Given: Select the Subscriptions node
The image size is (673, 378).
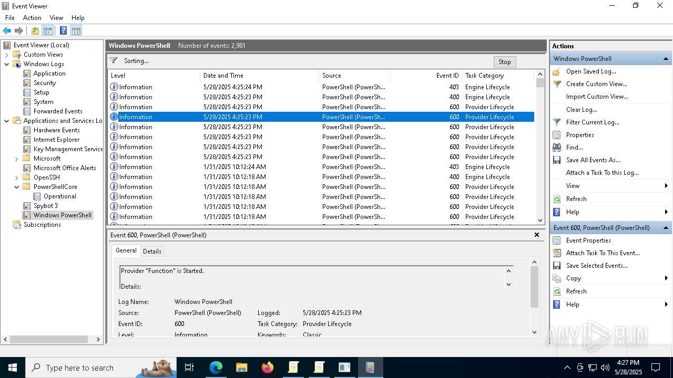Looking at the screenshot, I should click(42, 225).
